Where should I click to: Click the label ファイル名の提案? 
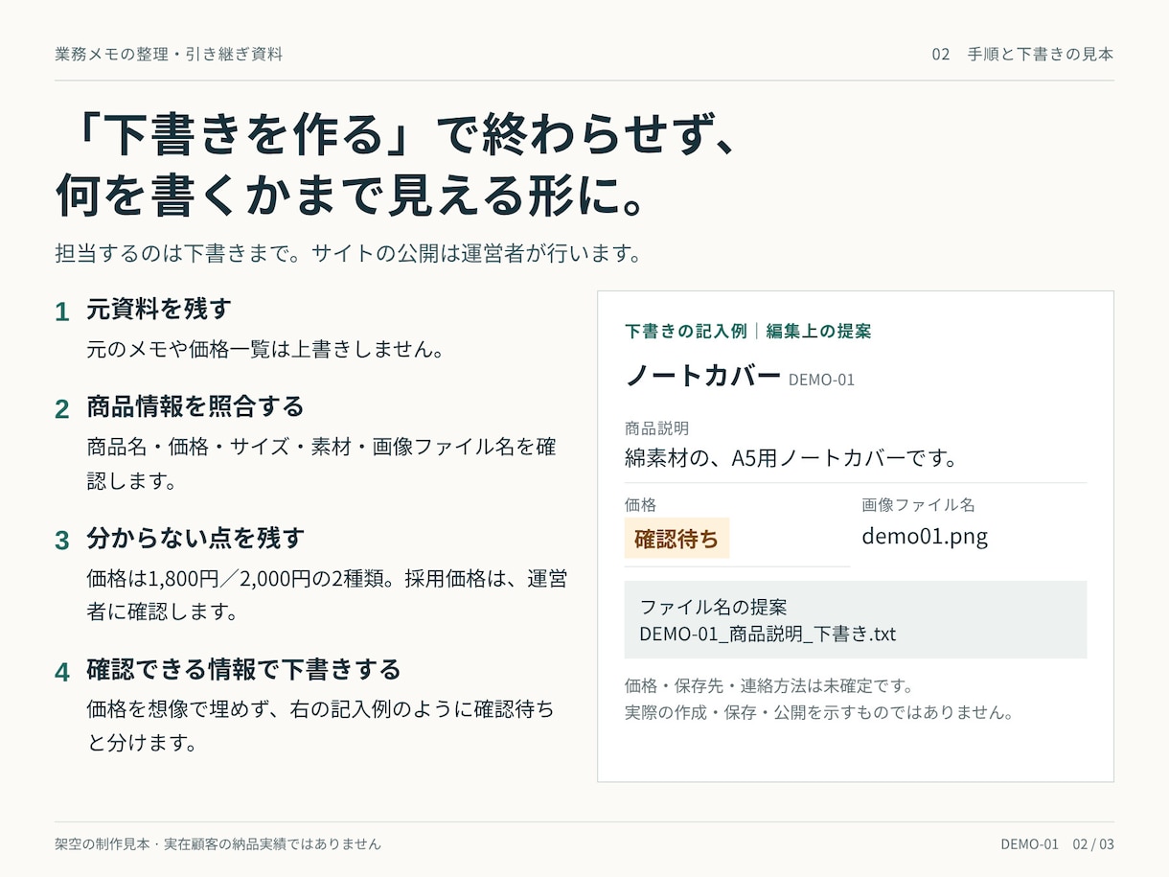[x=713, y=607]
